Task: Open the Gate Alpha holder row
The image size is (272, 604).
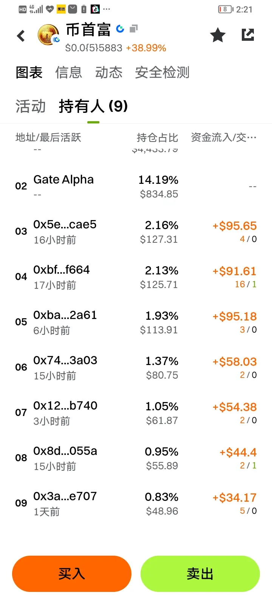Action: click(136, 186)
